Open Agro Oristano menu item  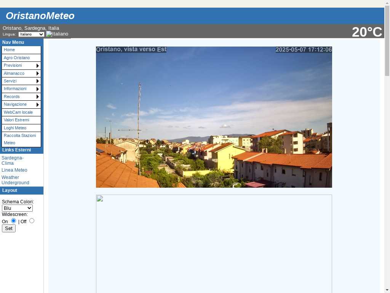21,58
